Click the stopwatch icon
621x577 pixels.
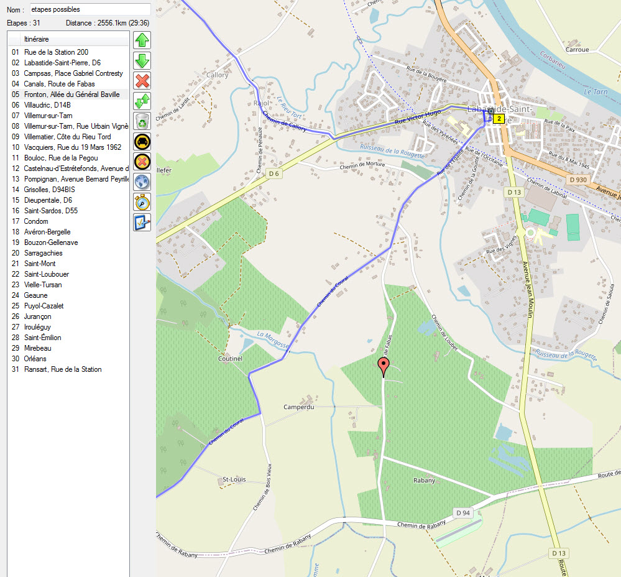point(142,201)
